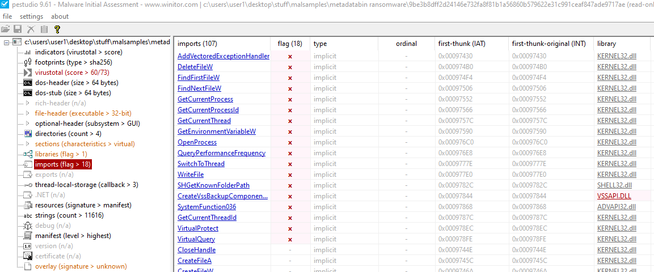Click the pestudio checkmark app icon
Viewport: 654px width, 272px height.
[x=4, y=6]
